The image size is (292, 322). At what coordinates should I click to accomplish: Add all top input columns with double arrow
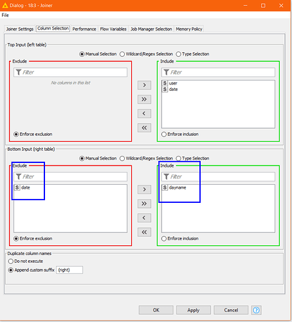click(144, 99)
